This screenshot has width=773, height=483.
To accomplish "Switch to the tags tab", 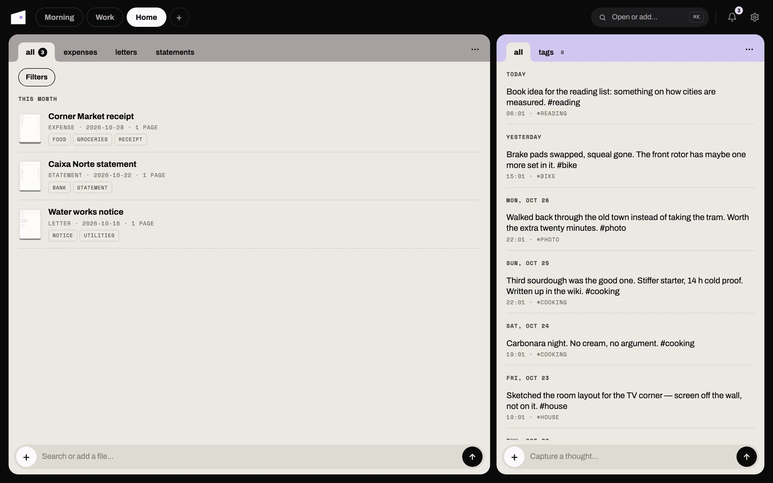I will pyautogui.click(x=551, y=52).
